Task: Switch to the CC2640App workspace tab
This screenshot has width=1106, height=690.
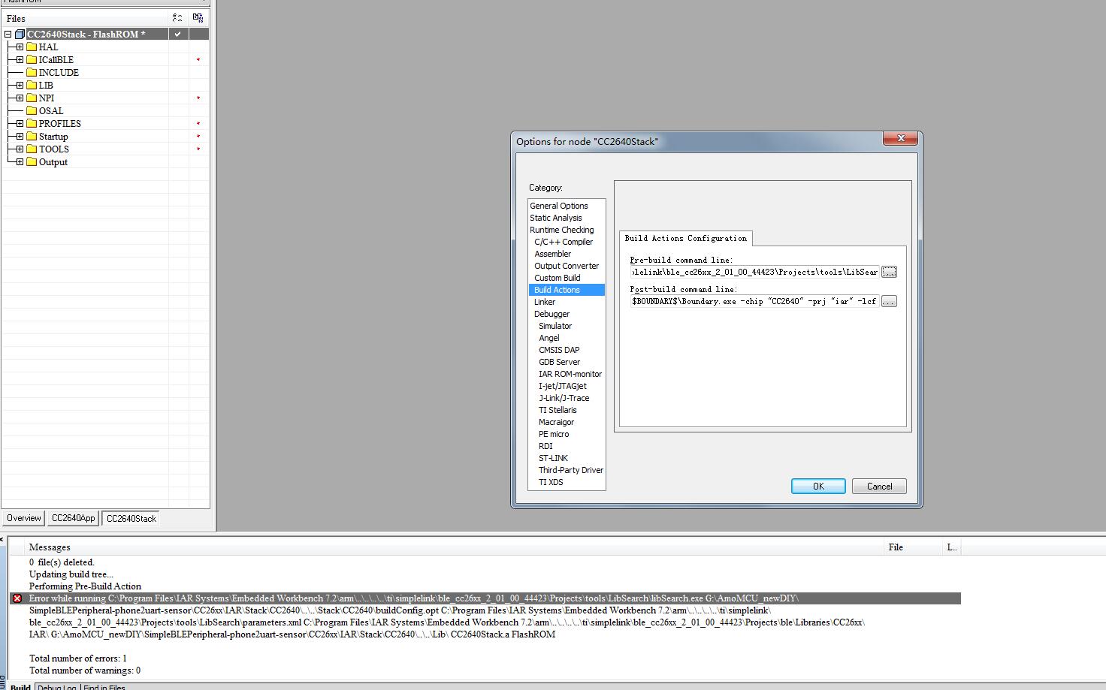Action: pyautogui.click(x=73, y=518)
